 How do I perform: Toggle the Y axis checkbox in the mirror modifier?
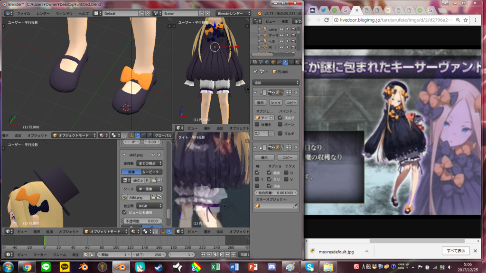coord(257,179)
